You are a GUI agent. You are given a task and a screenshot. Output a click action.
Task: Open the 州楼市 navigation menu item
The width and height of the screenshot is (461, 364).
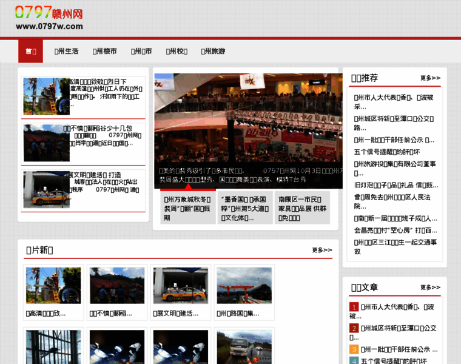pos(105,52)
